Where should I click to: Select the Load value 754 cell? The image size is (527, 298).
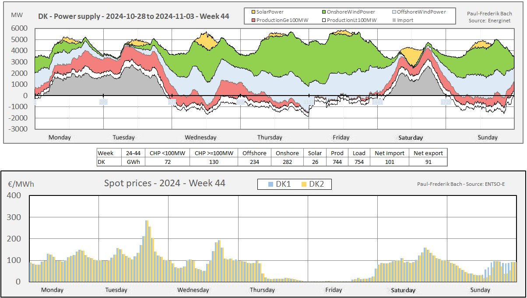(x=359, y=162)
